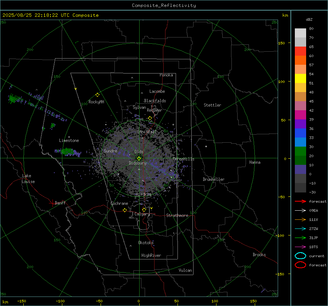This screenshot has height=306, width=328.
Task: Click the '09EA' legend label text
Action: (x=313, y=210)
